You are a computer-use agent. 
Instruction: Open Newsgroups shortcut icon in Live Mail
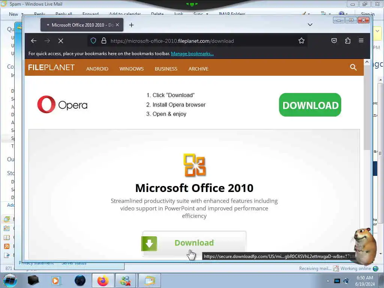click(7, 255)
